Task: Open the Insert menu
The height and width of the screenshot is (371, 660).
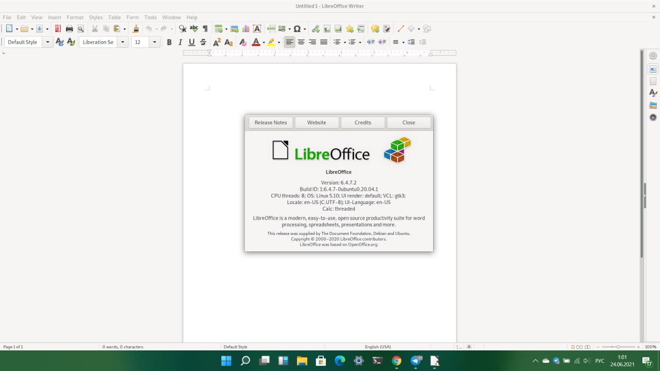Action: 55,18
